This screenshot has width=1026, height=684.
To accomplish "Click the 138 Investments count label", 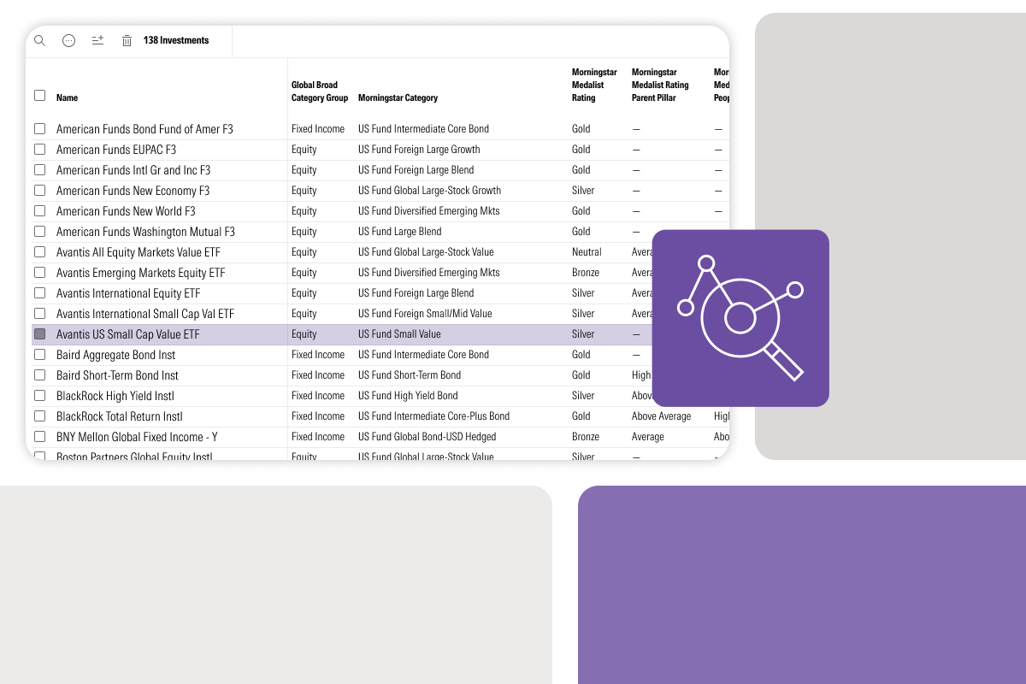I will coord(176,40).
